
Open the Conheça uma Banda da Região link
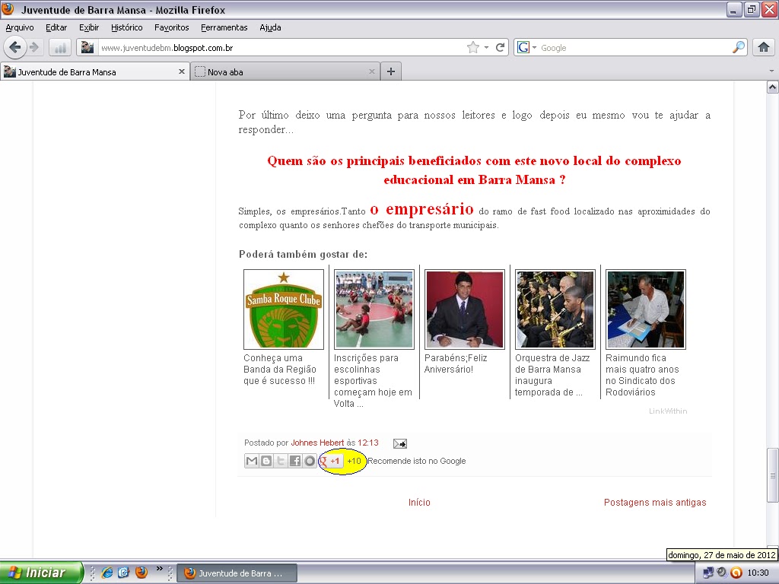click(x=280, y=370)
